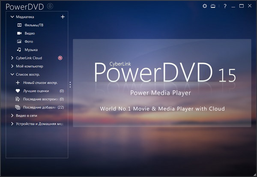Select Устройства и Домашняя медиа entry
This screenshot has width=257, height=177.
coord(39,124)
